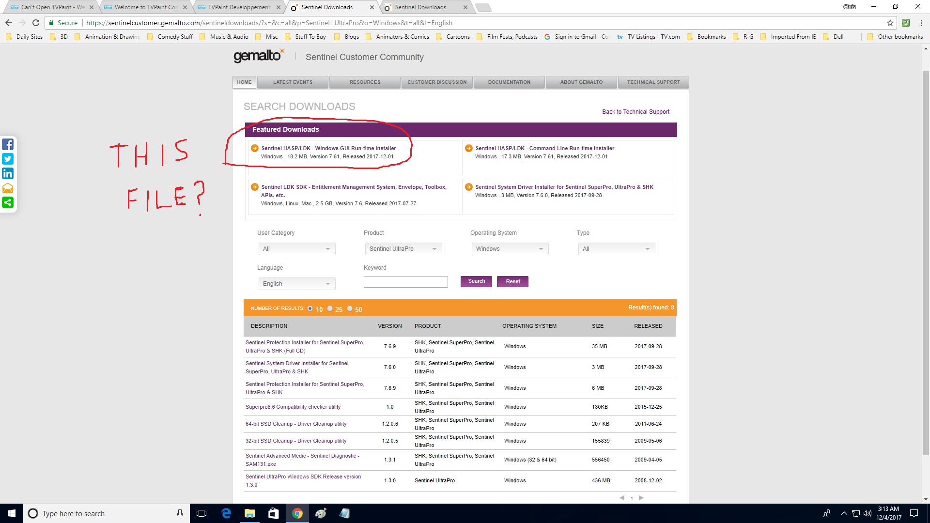Open Superpro6.6 Compatibility checker utility link
The image size is (930, 523).
point(293,407)
